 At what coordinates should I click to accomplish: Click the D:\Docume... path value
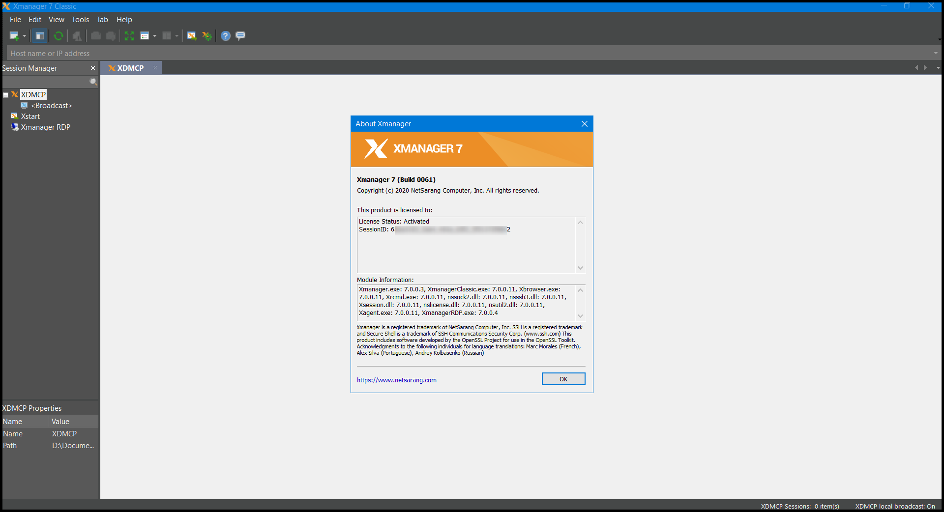(x=73, y=446)
